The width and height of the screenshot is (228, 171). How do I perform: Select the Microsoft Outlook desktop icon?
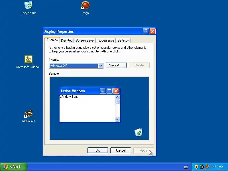pyautogui.click(x=28, y=62)
